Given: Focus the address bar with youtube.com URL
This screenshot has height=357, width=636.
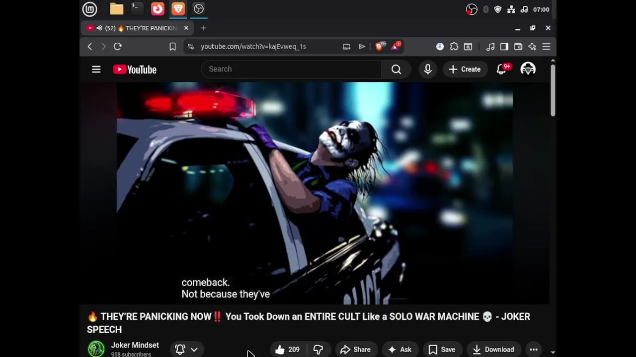Looking at the screenshot, I should click(x=253, y=47).
